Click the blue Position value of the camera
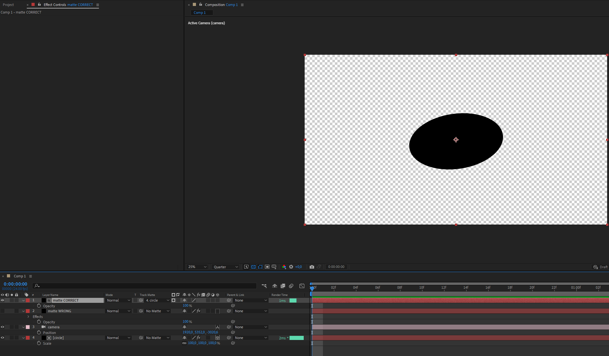 point(200,332)
